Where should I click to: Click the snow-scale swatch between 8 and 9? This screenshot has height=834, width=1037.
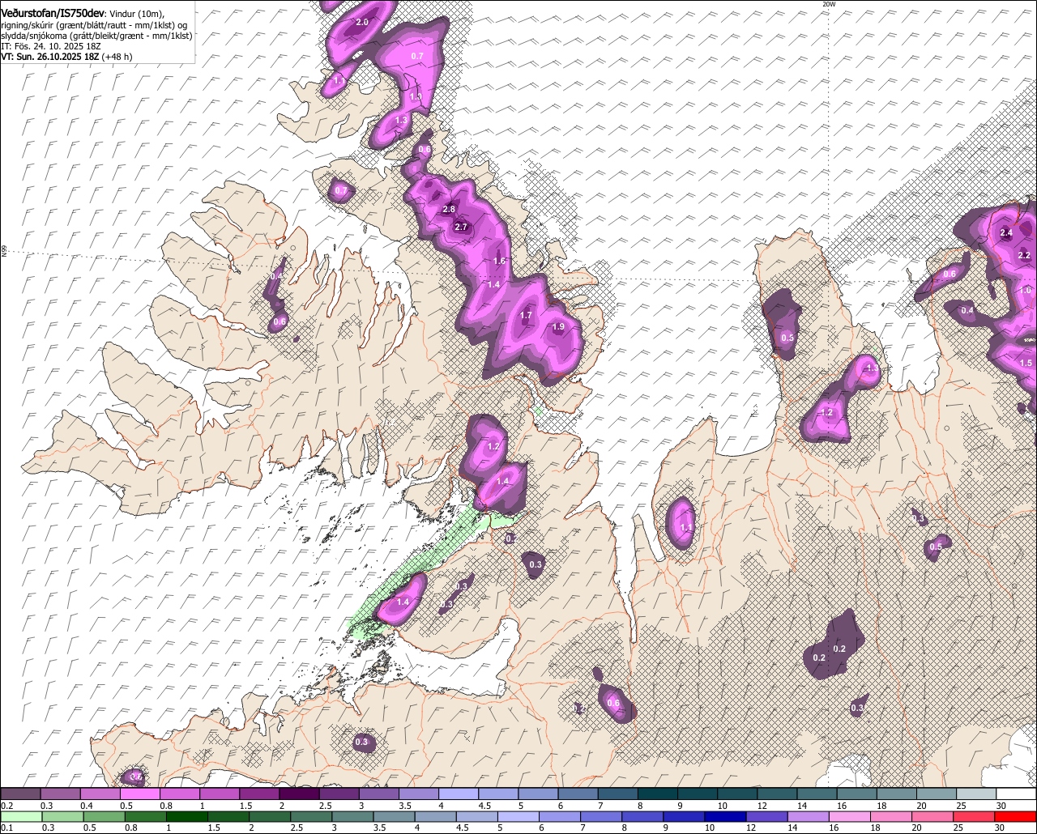[x=658, y=794]
